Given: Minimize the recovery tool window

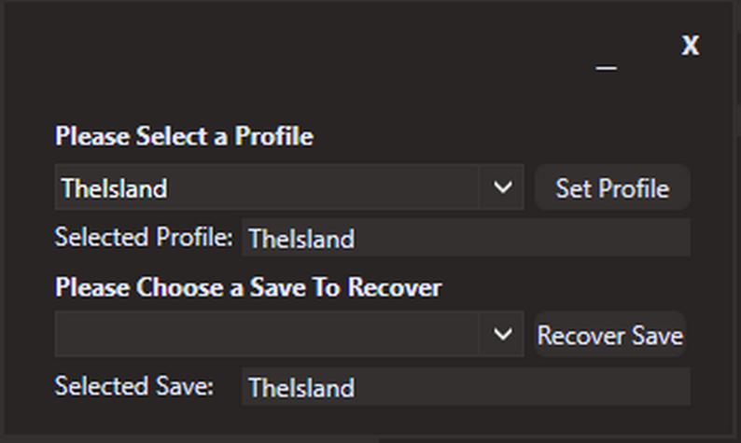Looking at the screenshot, I should [x=607, y=65].
